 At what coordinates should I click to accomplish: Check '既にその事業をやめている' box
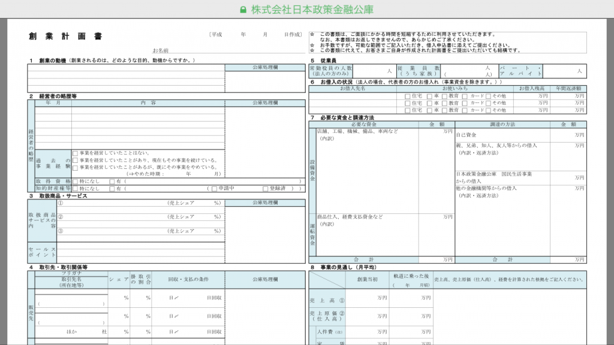75,168
